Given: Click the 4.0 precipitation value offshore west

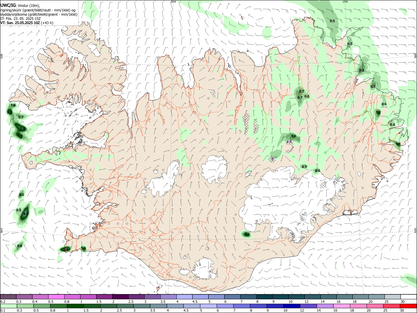Looking at the screenshot, I should tap(26, 214).
